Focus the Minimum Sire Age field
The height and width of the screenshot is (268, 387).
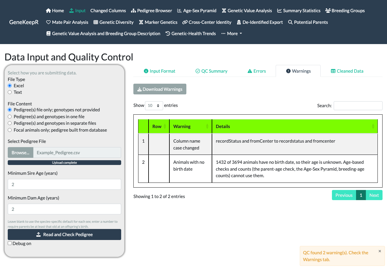coord(64,184)
